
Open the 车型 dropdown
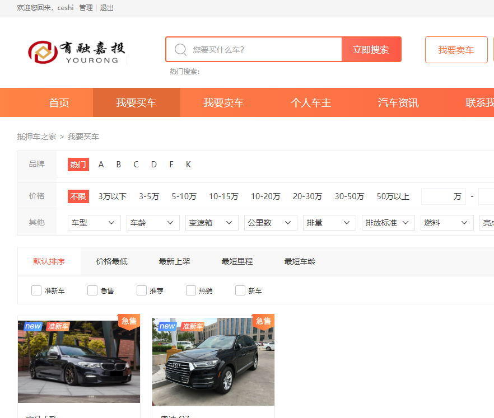94,223
